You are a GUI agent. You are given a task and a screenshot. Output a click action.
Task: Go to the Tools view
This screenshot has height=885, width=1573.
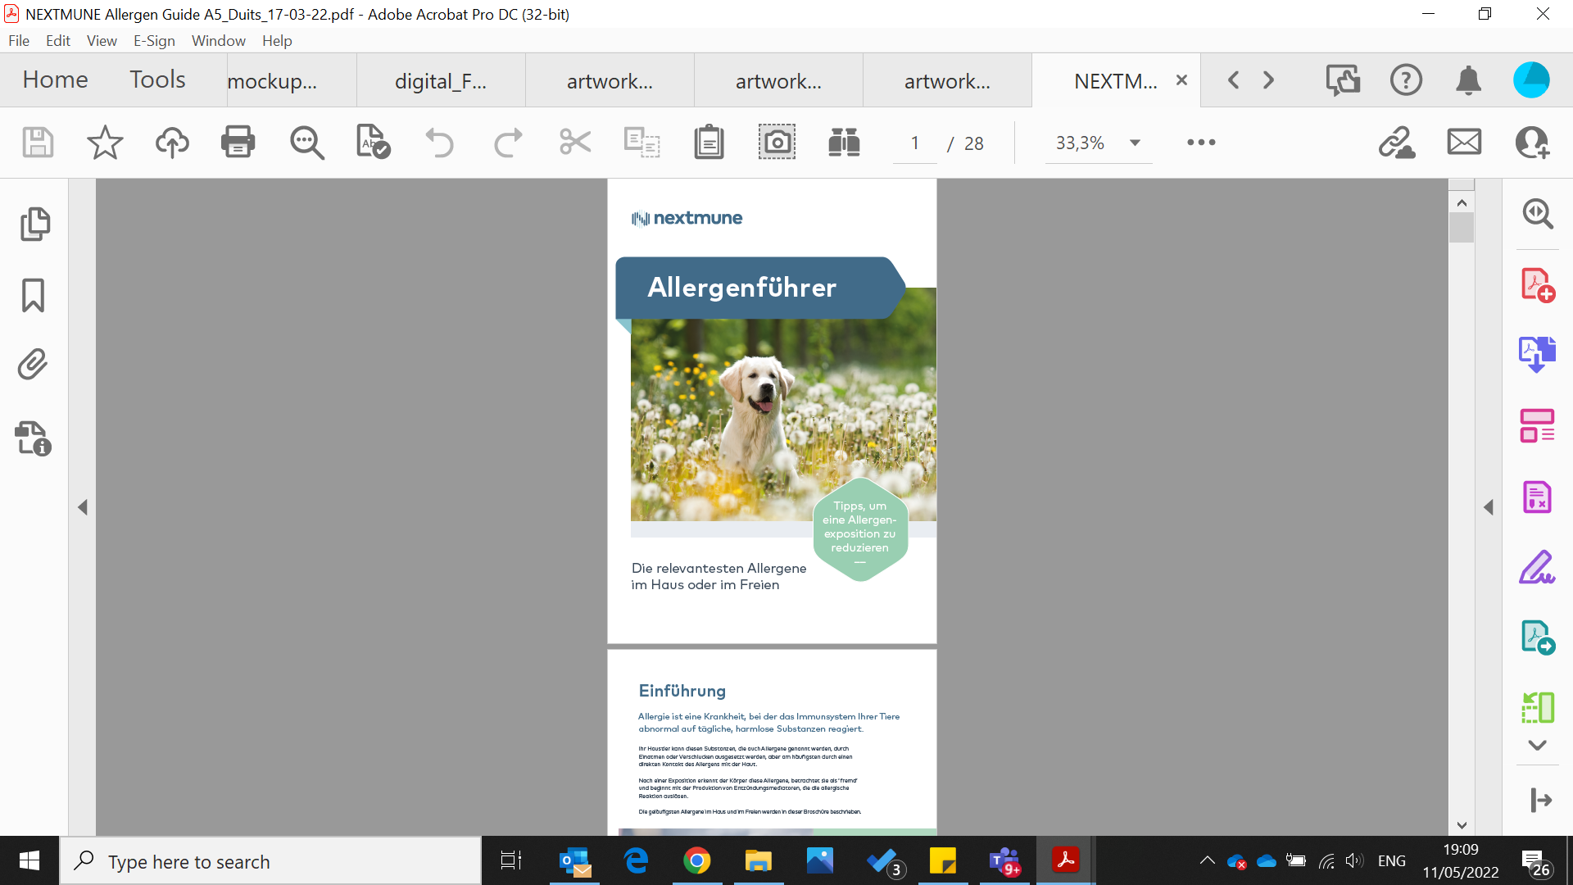point(157,79)
